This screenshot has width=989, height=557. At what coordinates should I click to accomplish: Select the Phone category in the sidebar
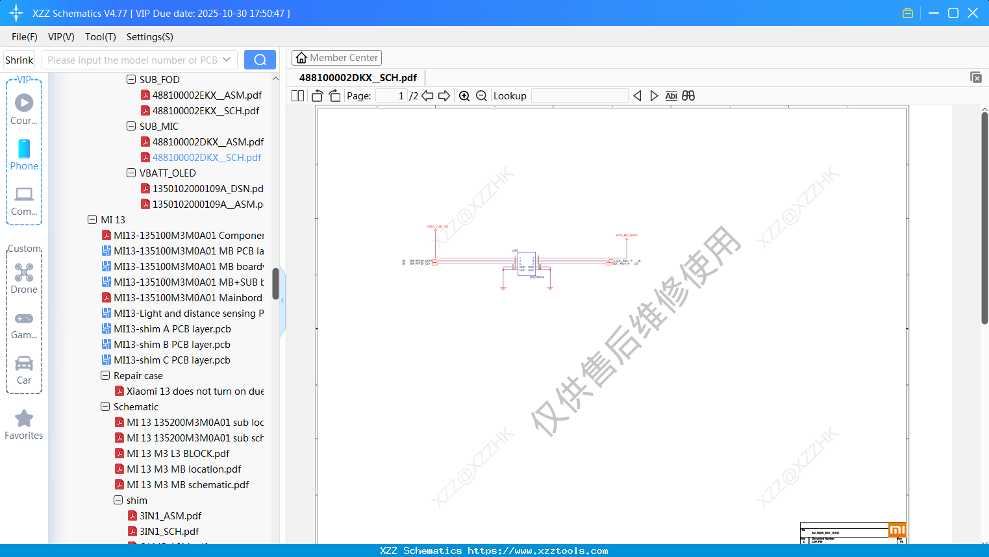(24, 154)
